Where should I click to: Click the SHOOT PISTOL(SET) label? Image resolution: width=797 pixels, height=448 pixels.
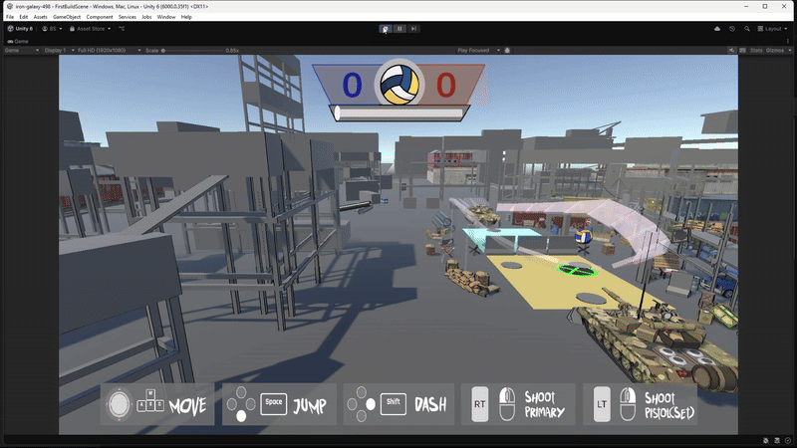(668, 405)
